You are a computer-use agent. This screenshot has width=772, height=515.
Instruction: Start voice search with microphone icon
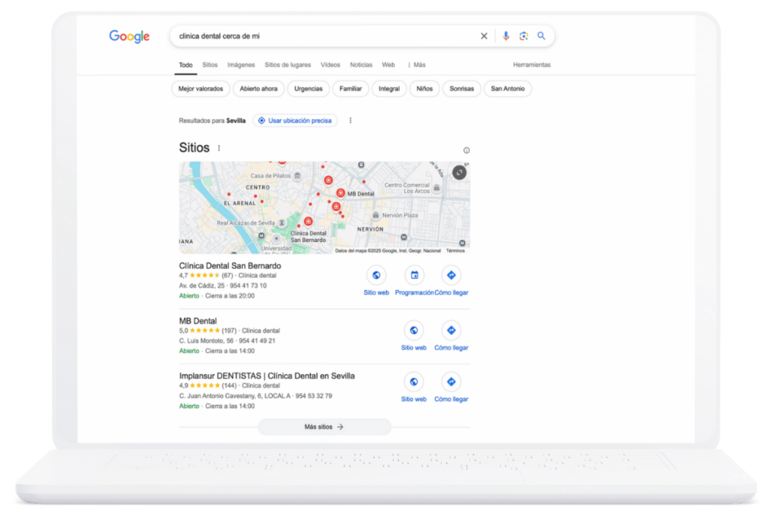click(x=505, y=36)
